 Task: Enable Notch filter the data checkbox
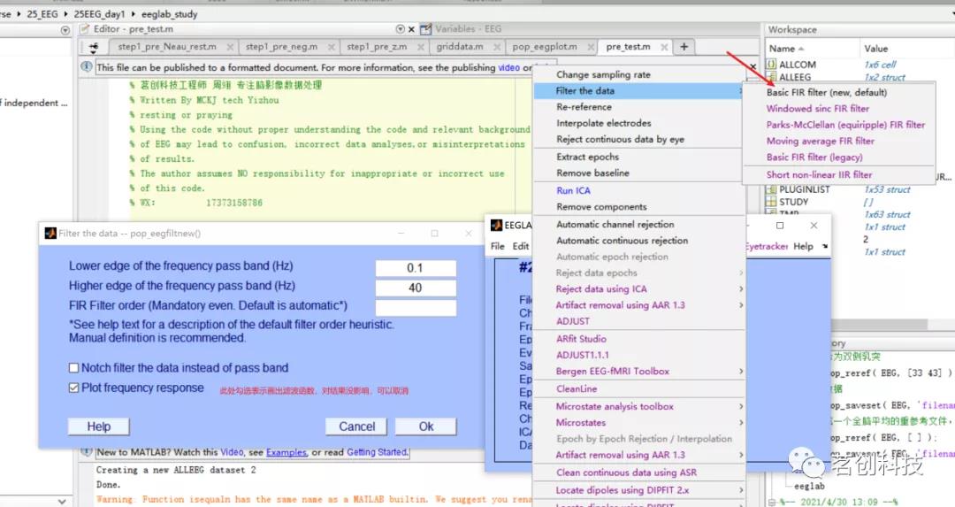coord(73,368)
